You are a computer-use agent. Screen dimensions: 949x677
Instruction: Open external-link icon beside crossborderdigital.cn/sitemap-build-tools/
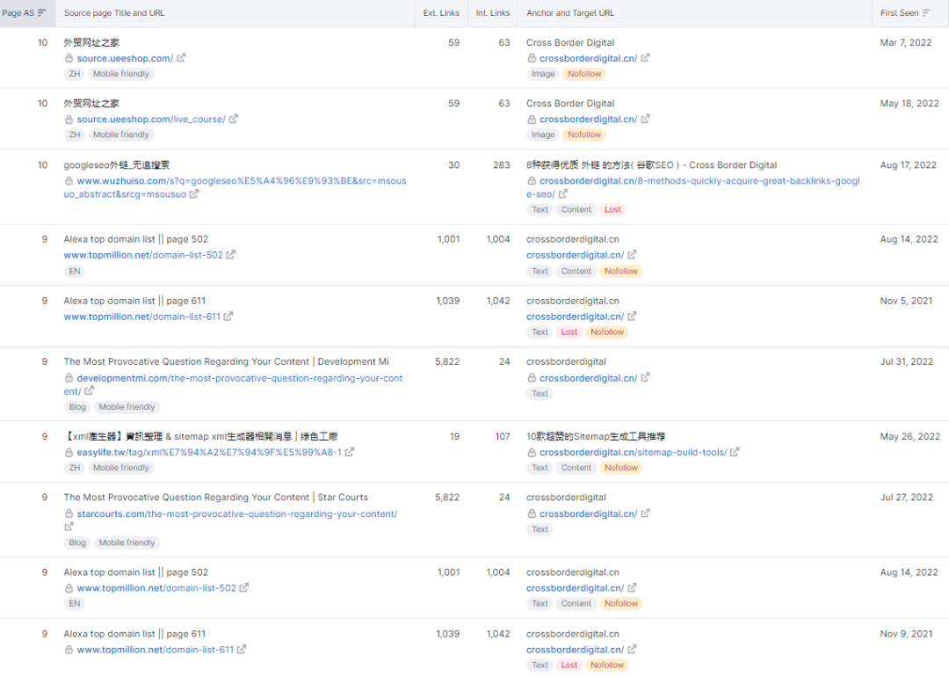(735, 452)
